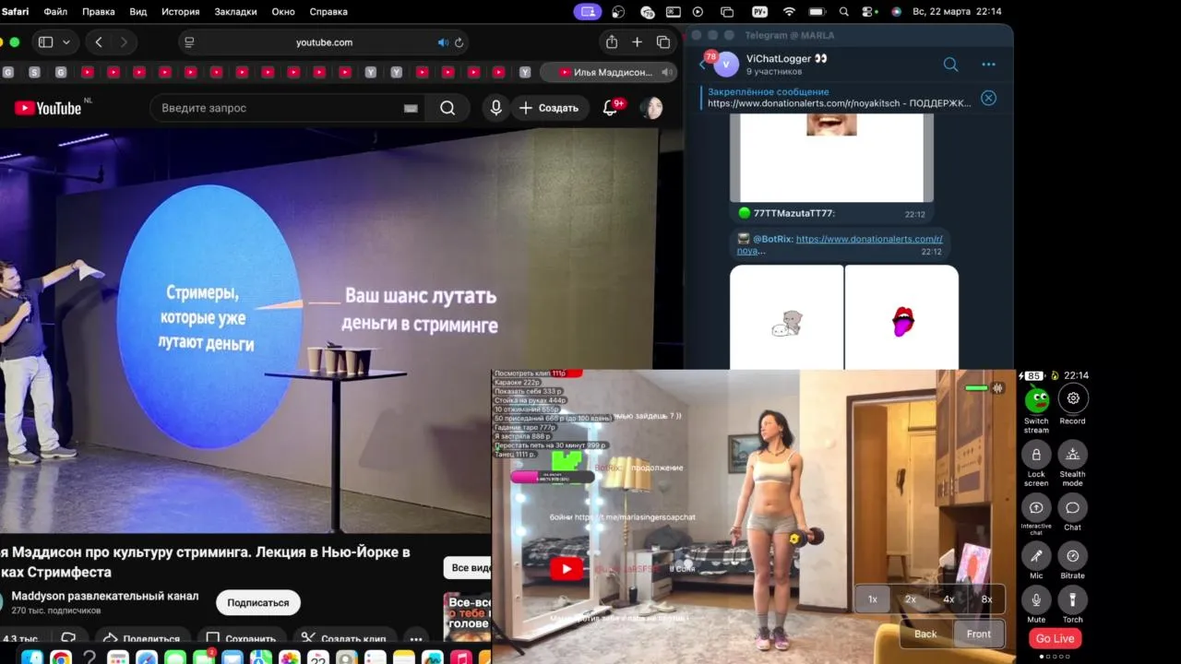Dismiss the pinned message in Telegram
This screenshot has height=664, width=1181.
988,98
